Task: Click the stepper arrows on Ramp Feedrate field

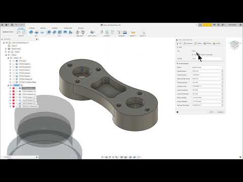Action: pos(222,98)
